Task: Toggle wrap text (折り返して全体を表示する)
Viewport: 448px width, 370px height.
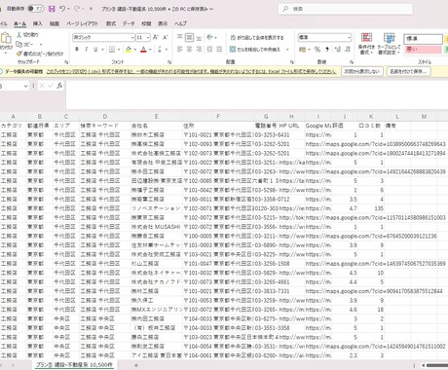Action: (x=257, y=38)
